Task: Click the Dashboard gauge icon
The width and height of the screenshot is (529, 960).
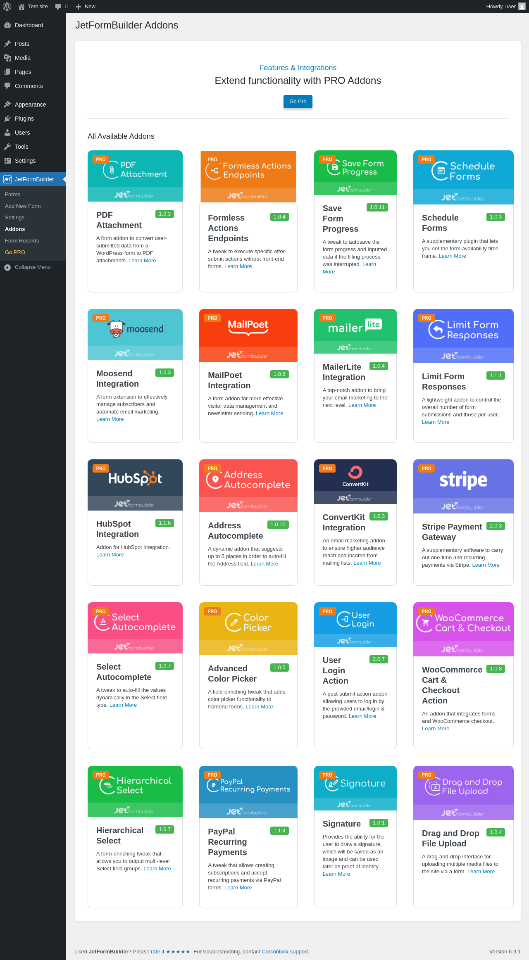Action: coord(7,25)
